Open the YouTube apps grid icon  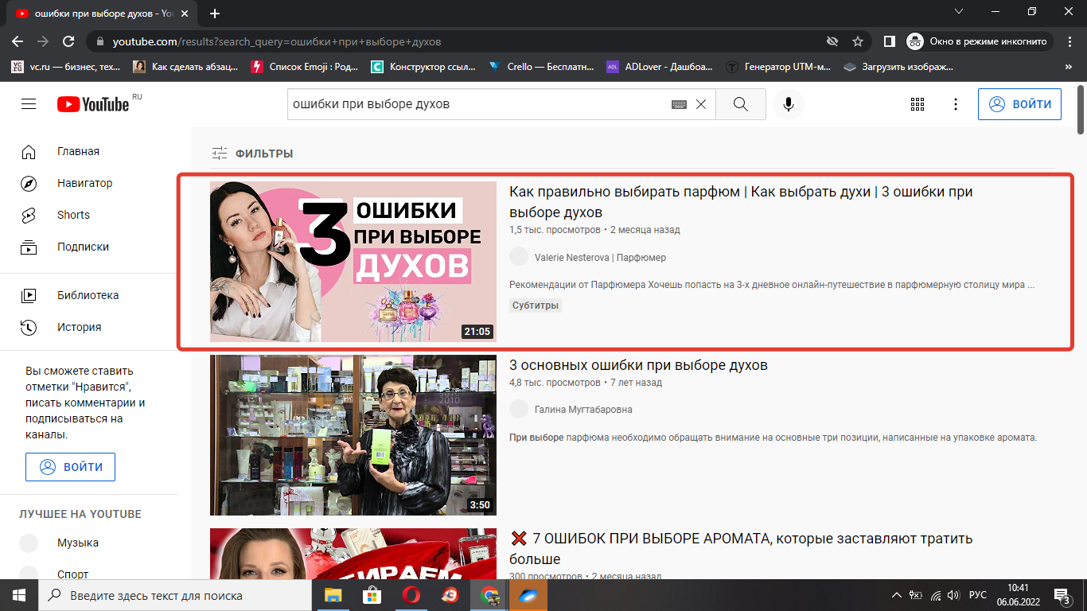tap(918, 104)
